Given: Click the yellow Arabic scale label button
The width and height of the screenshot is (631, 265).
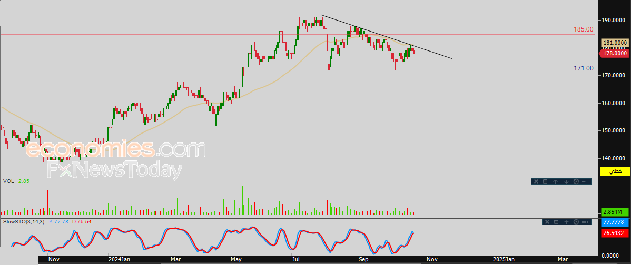Looking at the screenshot, I should click(x=615, y=171).
